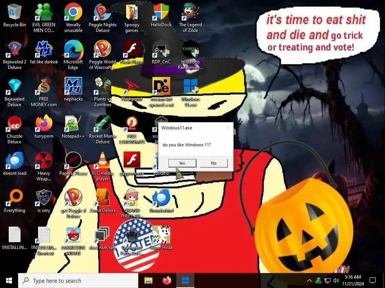Select the gayporn.exe Flash icon
This screenshot has width=385, height=288.
[132, 164]
